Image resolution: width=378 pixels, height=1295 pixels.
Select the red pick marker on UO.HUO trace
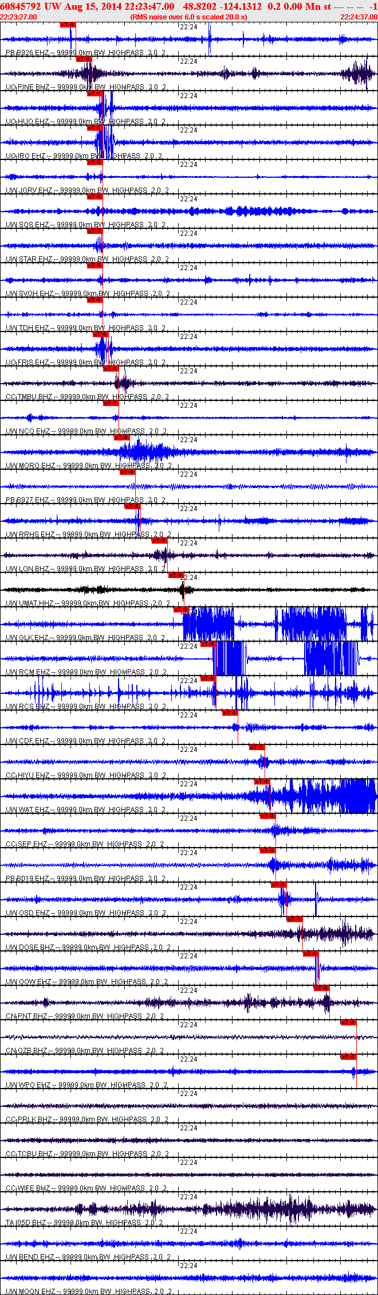pos(94,93)
